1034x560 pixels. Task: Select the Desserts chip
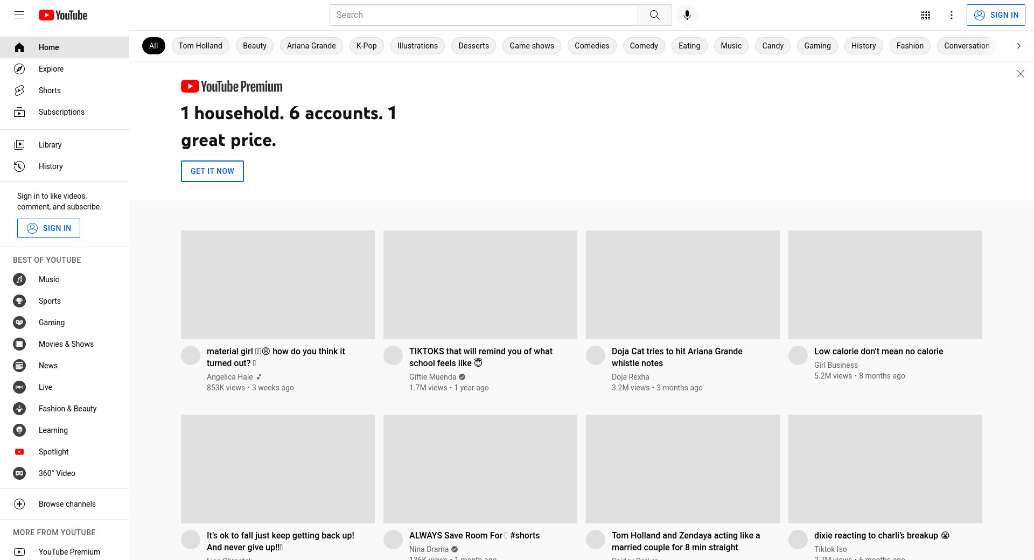point(474,46)
